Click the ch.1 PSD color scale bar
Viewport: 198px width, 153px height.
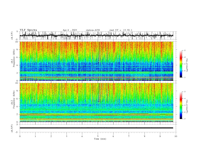click(x=181, y=64)
